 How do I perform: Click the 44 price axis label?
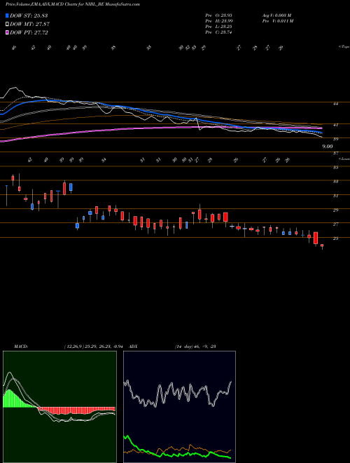pyautogui.click(x=335, y=104)
